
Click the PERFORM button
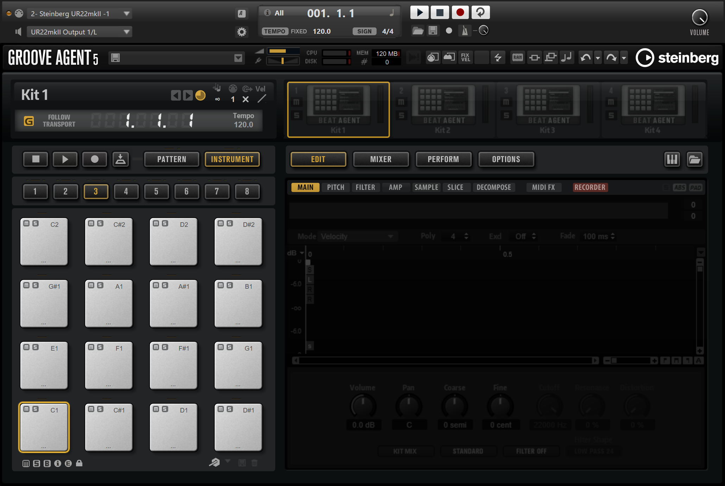(443, 159)
